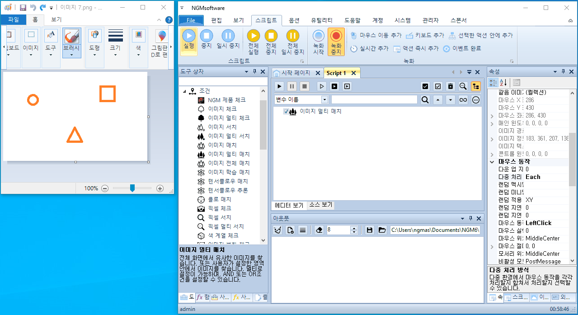
Task: Click the zoom in plus button in Paint
Action: point(160,188)
